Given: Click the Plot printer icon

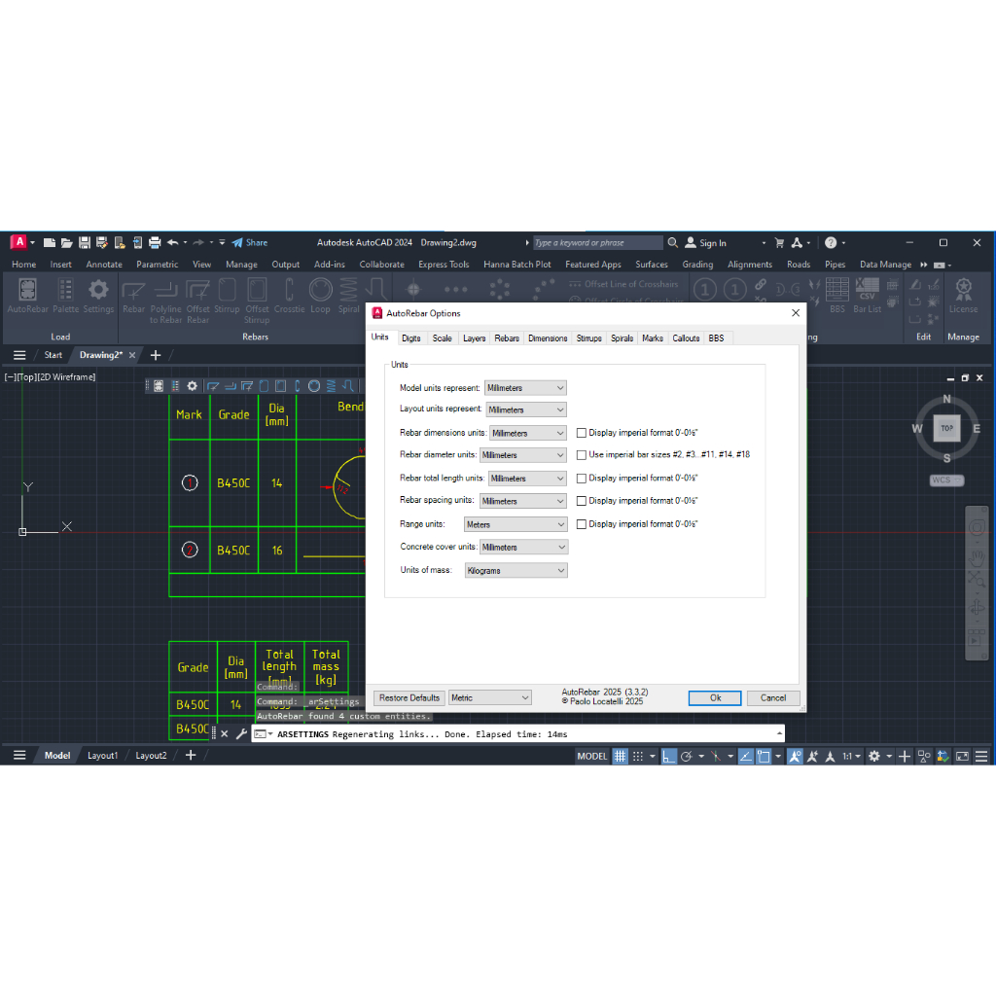Looking at the screenshot, I should [155, 242].
